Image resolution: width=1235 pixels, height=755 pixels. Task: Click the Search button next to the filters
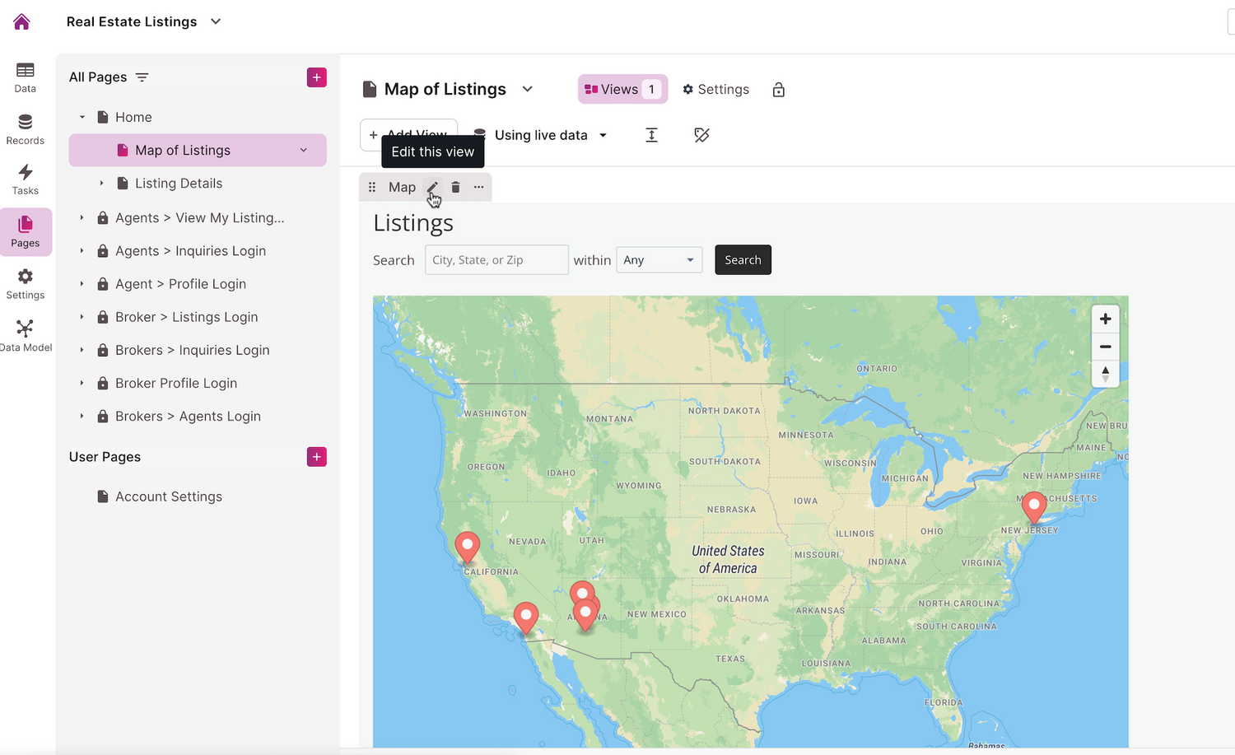(743, 259)
